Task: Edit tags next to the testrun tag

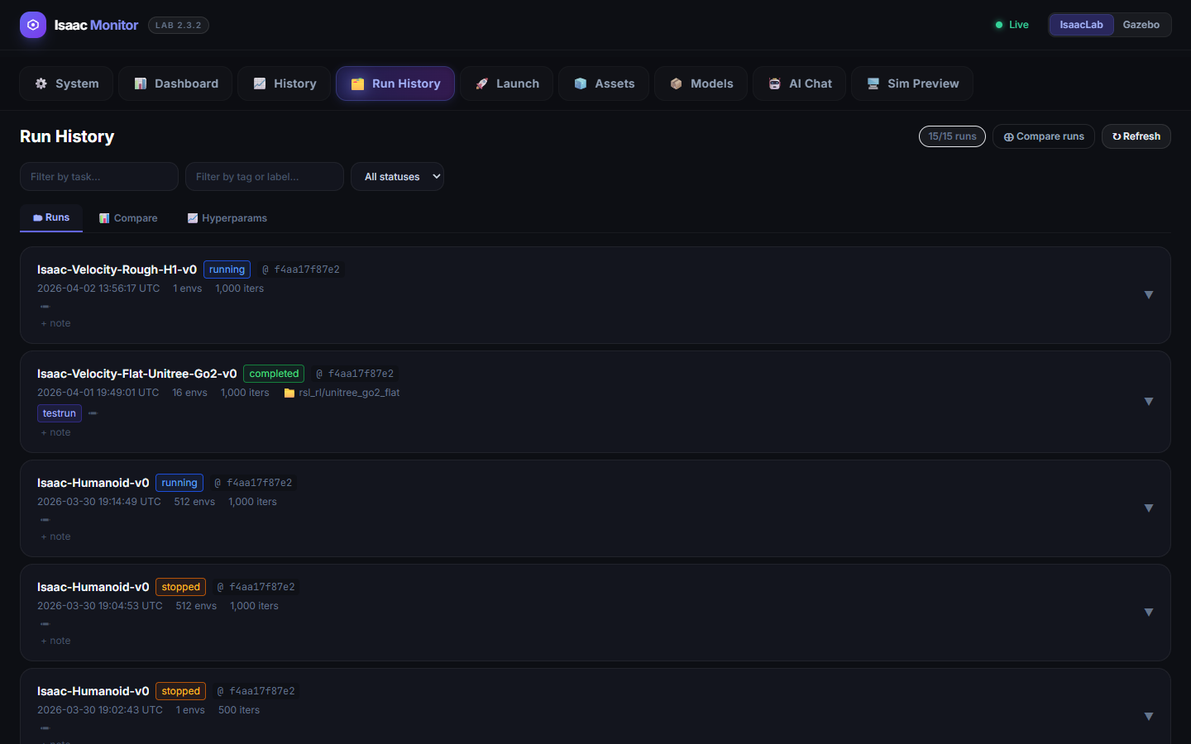Action: pos(93,413)
